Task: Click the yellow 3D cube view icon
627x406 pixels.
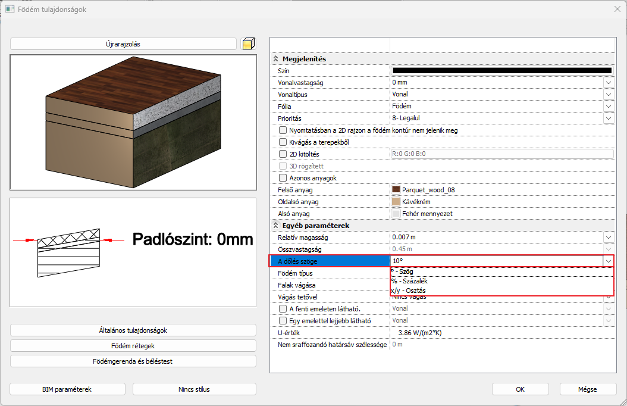Action: point(248,43)
